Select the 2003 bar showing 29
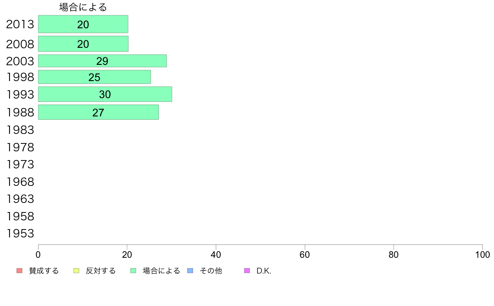 [102, 61]
